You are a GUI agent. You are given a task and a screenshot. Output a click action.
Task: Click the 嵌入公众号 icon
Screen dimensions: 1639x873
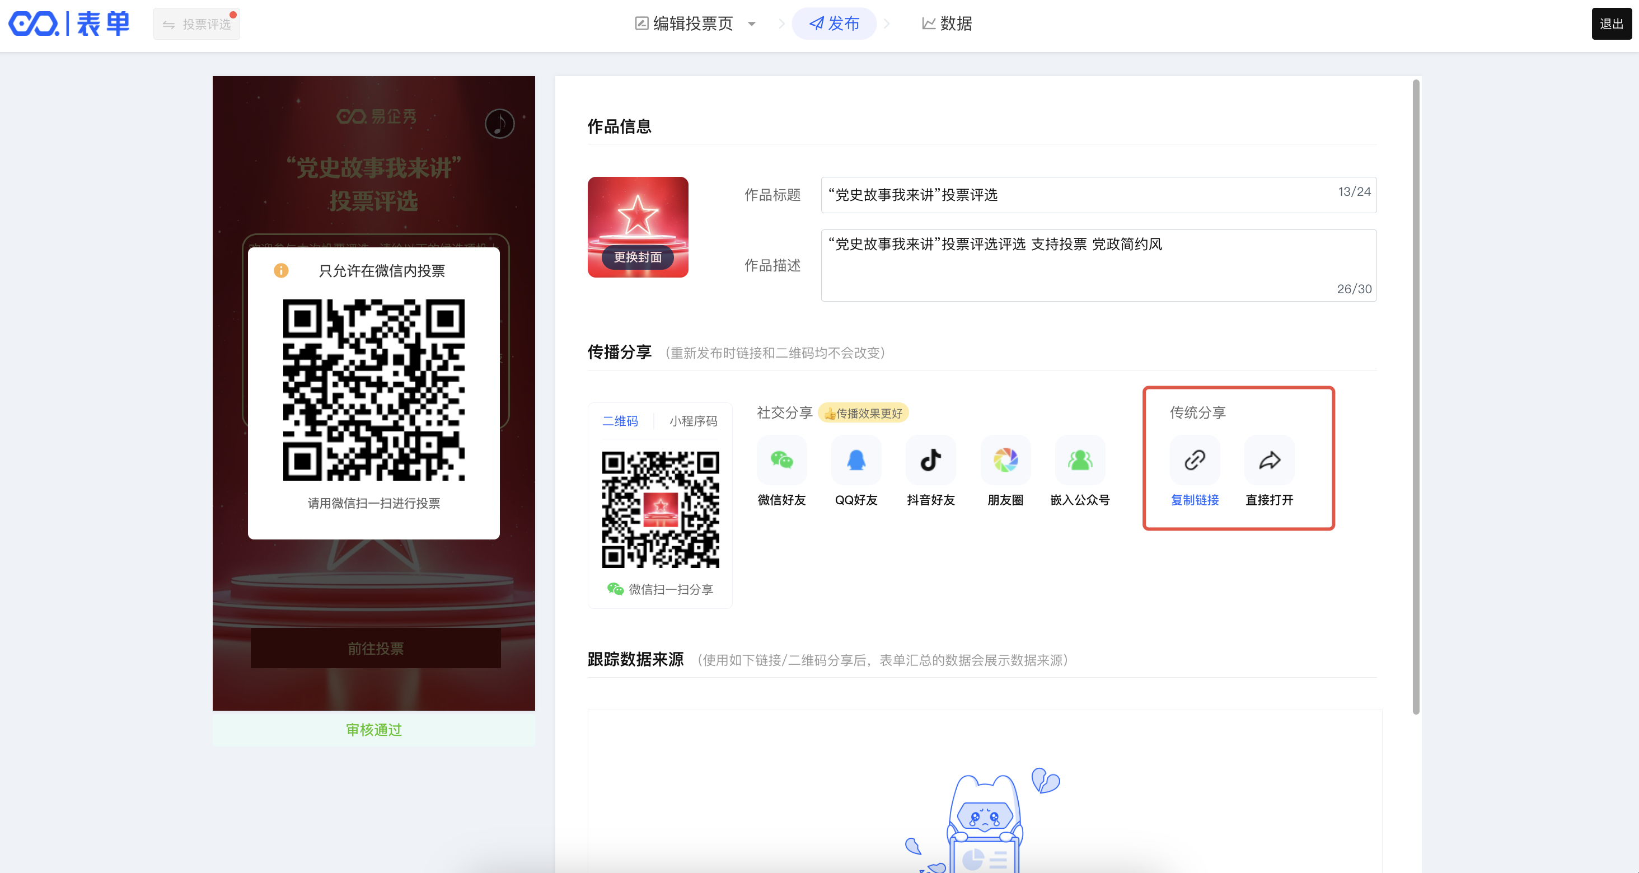click(x=1080, y=459)
